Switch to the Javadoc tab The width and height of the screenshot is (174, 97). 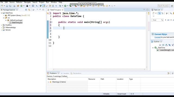click(65, 73)
